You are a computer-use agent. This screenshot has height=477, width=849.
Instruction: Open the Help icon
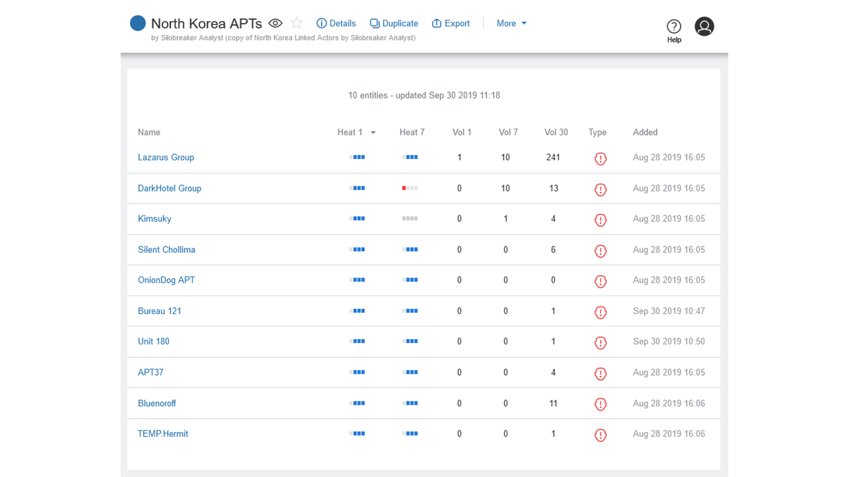[x=674, y=30]
